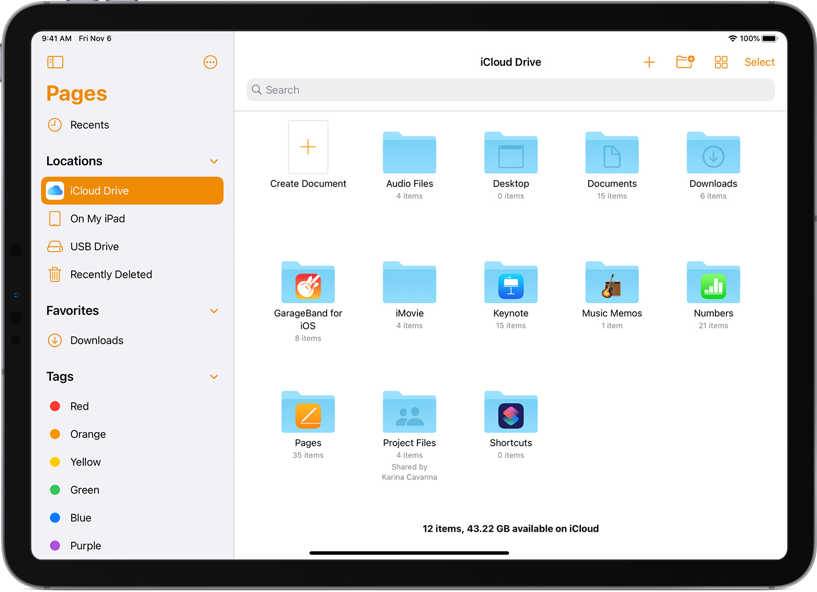Click the Recents clock icon
The width and height of the screenshot is (817, 592).
55,125
